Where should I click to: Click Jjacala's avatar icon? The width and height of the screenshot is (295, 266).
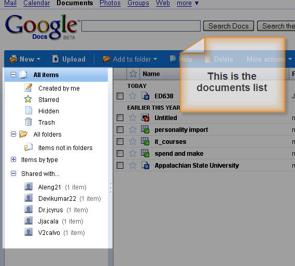tap(29, 221)
